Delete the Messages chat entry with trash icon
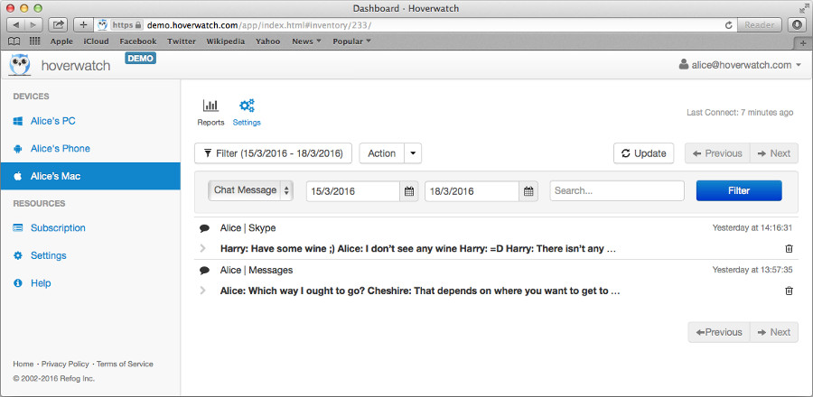Viewport: 813px width, 397px height. [789, 291]
